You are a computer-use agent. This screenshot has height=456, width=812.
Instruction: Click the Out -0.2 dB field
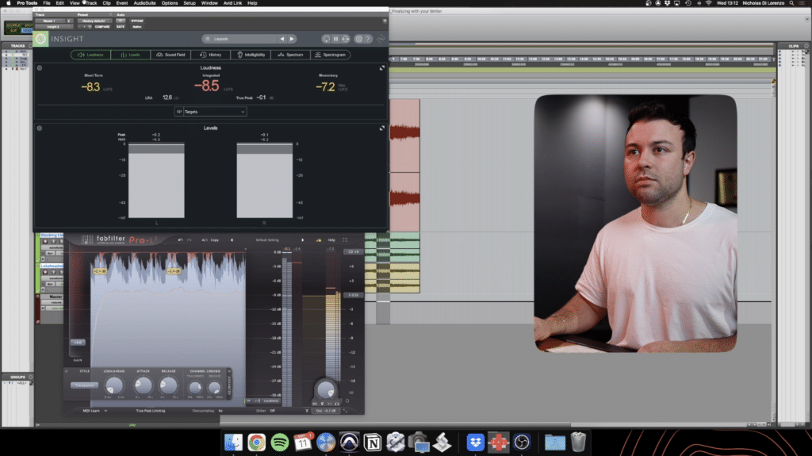[326, 411]
